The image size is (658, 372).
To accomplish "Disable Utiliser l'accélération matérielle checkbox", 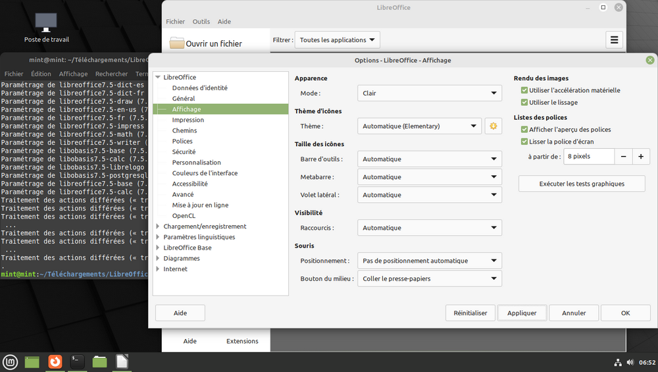I will click(524, 91).
